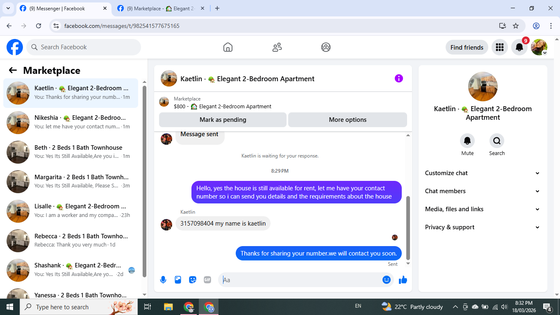Screen dimensions: 560x315
Task: Open the Groups icon in top navigation
Action: point(326,47)
